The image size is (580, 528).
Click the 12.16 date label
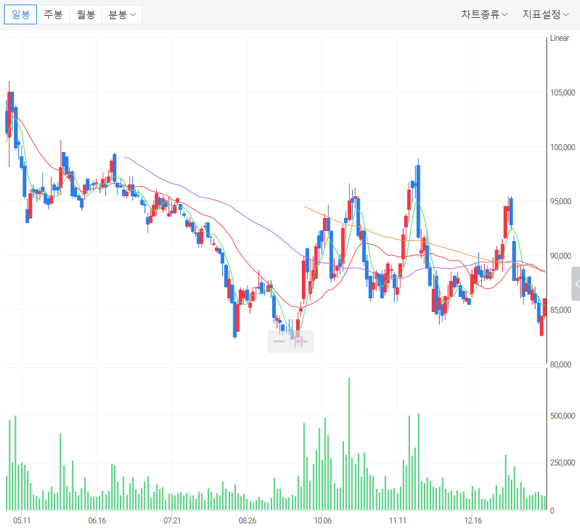click(x=473, y=521)
